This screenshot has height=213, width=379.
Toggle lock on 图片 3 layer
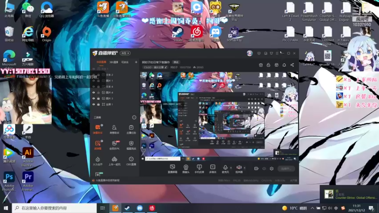pos(99,98)
